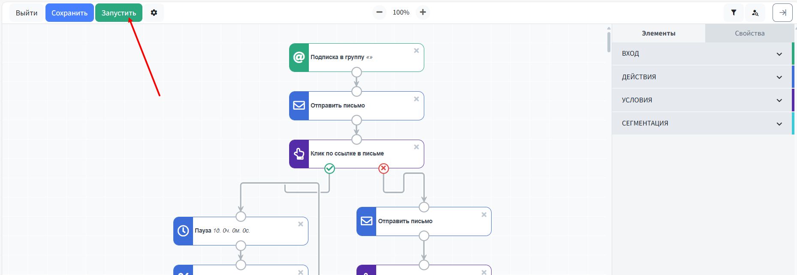Collapse the right sidebar panel arrow
The width and height of the screenshot is (797, 275).
(782, 13)
